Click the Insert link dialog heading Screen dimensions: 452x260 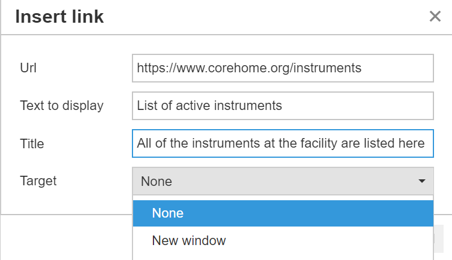(59, 17)
